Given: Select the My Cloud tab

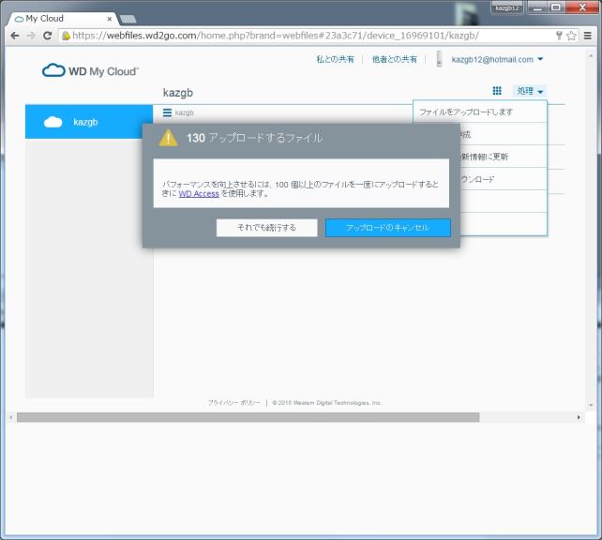Looking at the screenshot, I should [x=62, y=19].
